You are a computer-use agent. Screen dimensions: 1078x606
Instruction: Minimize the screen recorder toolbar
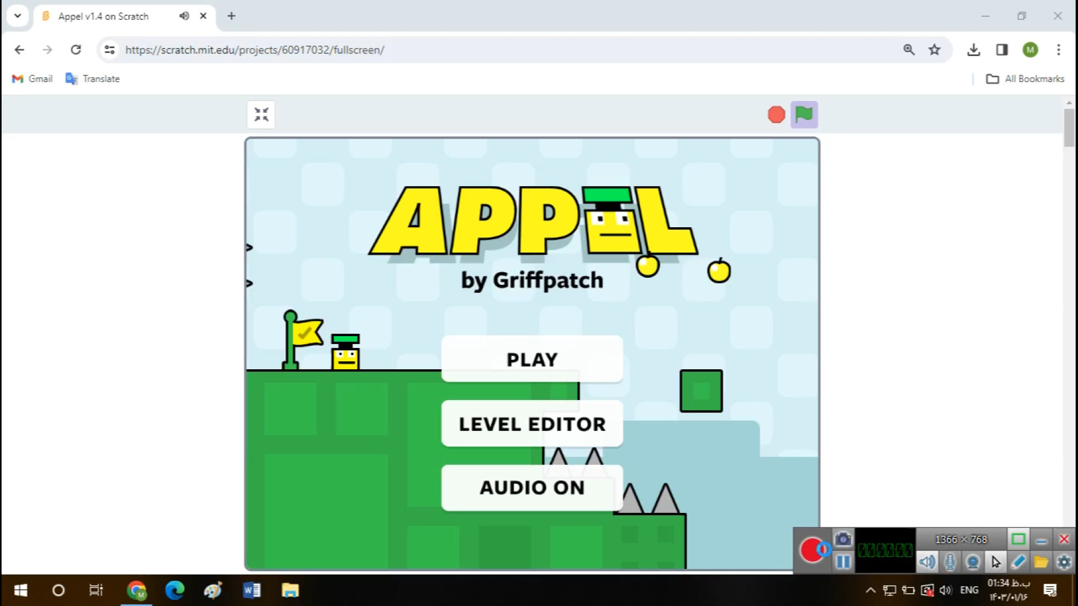pyautogui.click(x=1041, y=540)
